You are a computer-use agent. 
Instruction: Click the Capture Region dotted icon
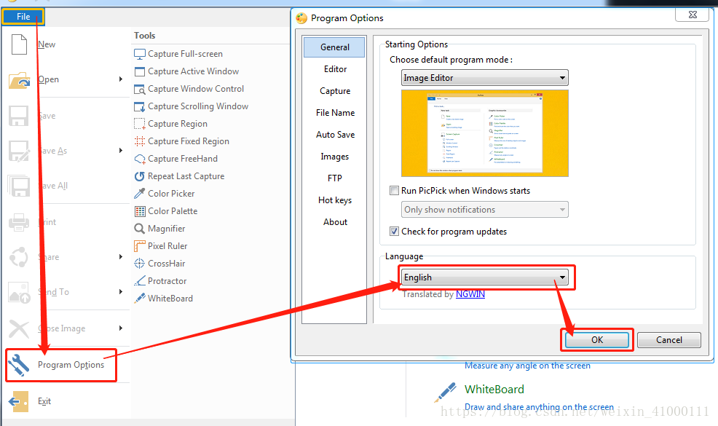pyautogui.click(x=140, y=124)
